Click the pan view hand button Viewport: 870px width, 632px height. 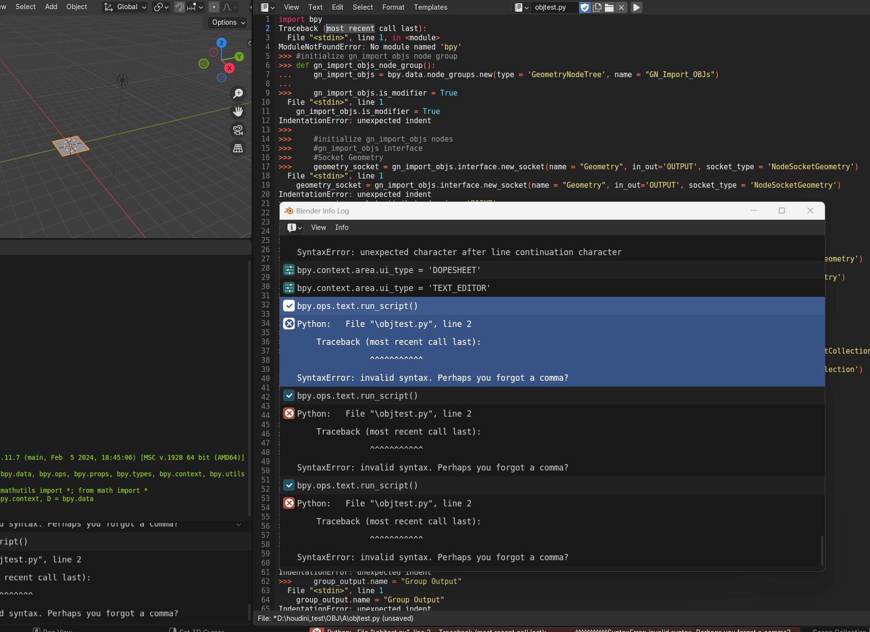(x=238, y=112)
